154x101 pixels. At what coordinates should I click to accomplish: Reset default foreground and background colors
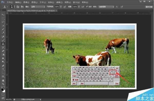tap(2, 87)
